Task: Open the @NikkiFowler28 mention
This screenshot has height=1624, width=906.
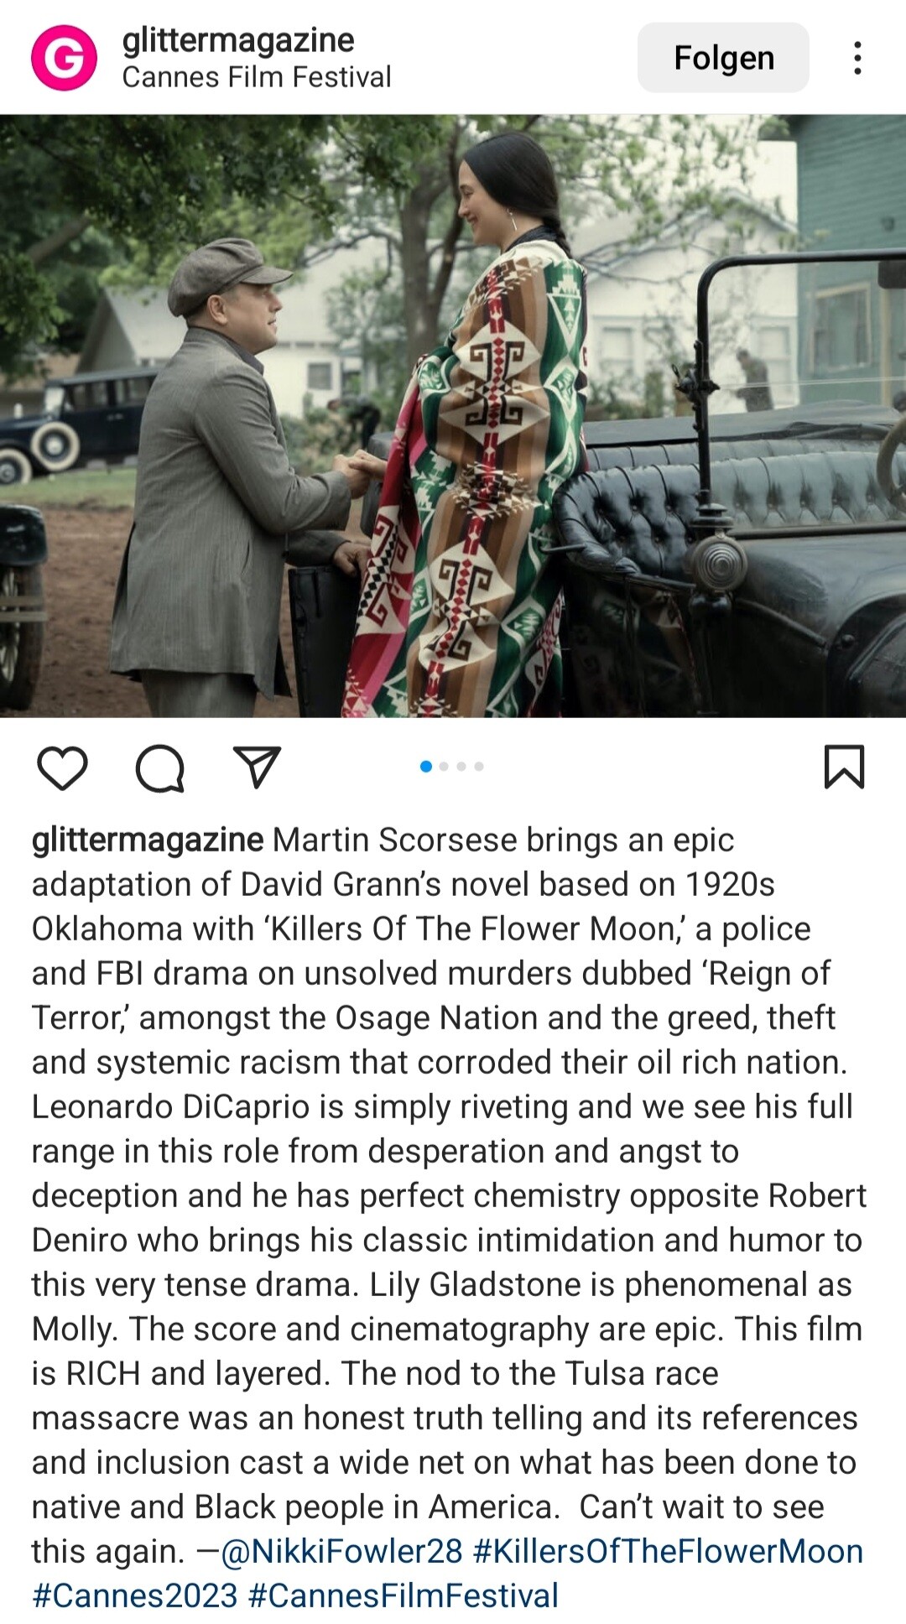Action: tap(341, 1551)
